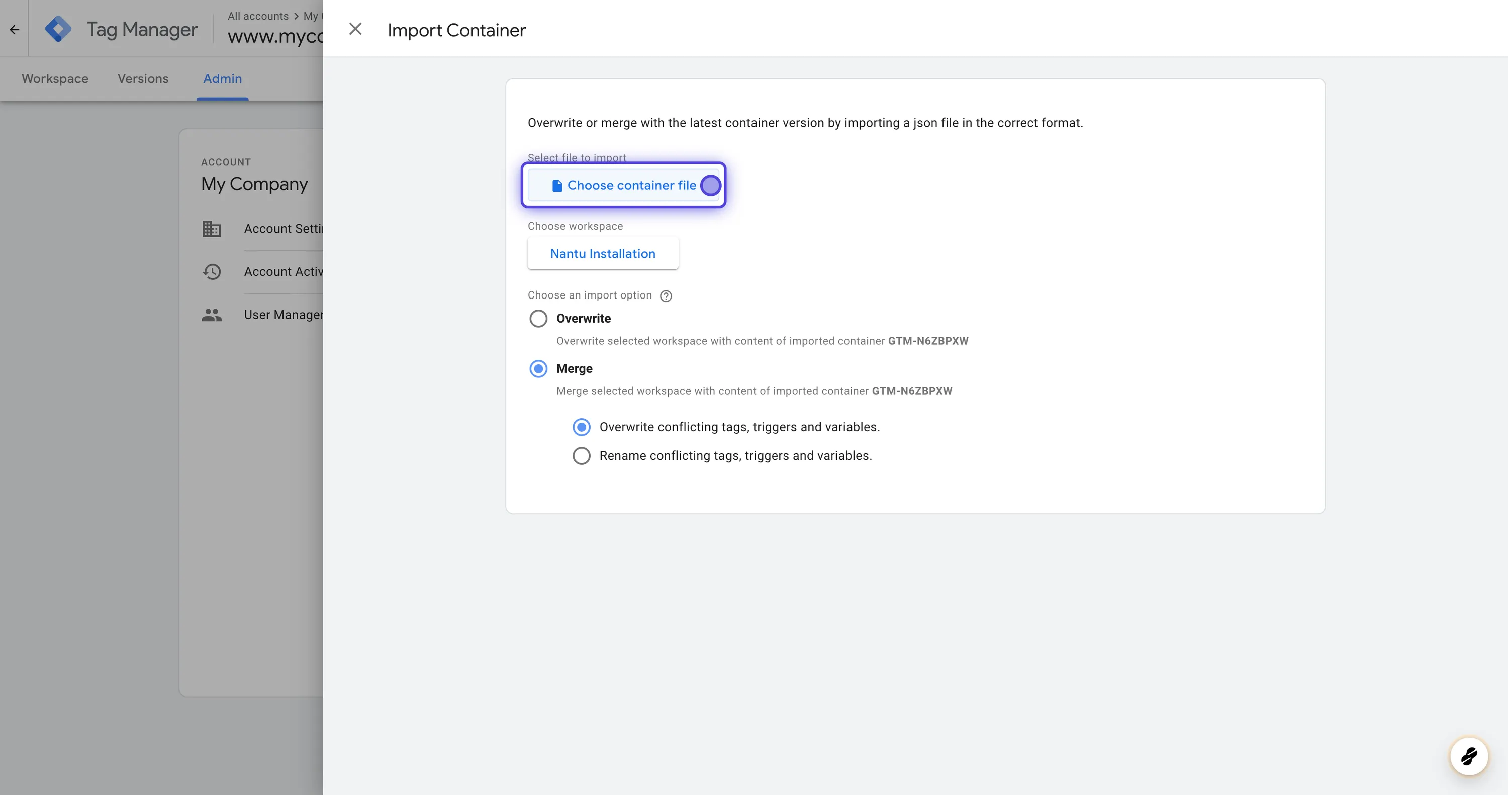Click the back arrow icon

click(x=15, y=29)
